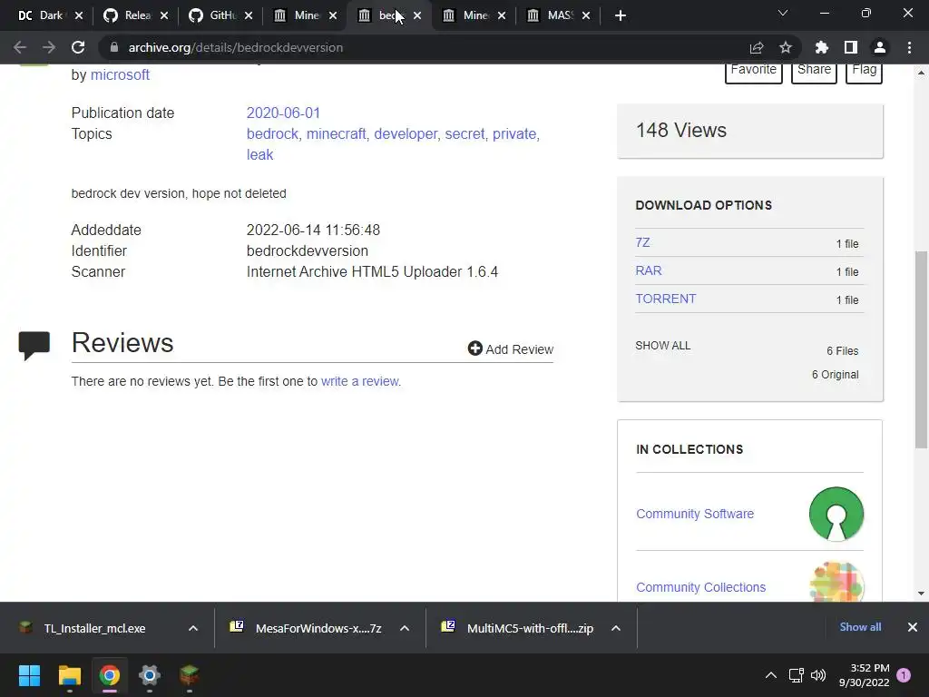Open the Windows Start menu

pyautogui.click(x=29, y=675)
